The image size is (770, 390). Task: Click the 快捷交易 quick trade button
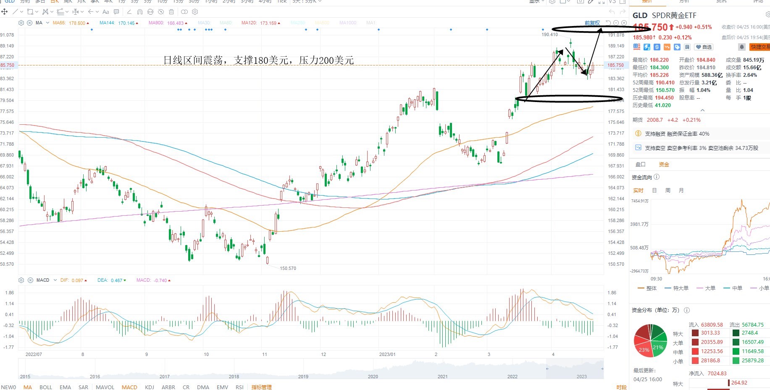tap(759, 47)
